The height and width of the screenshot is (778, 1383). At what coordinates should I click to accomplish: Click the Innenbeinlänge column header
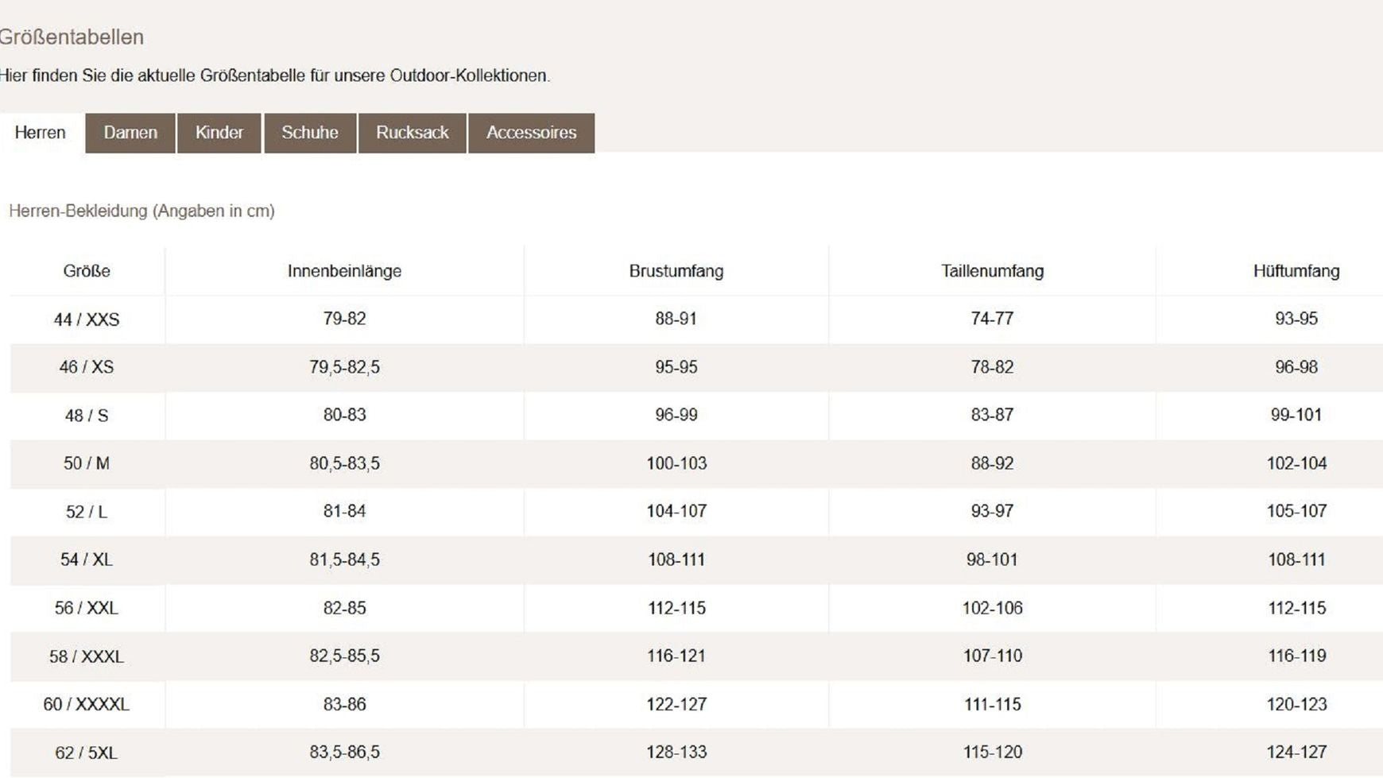(x=344, y=271)
